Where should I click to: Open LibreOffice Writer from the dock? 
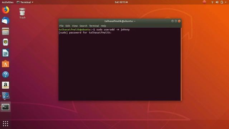click(x=6, y=53)
